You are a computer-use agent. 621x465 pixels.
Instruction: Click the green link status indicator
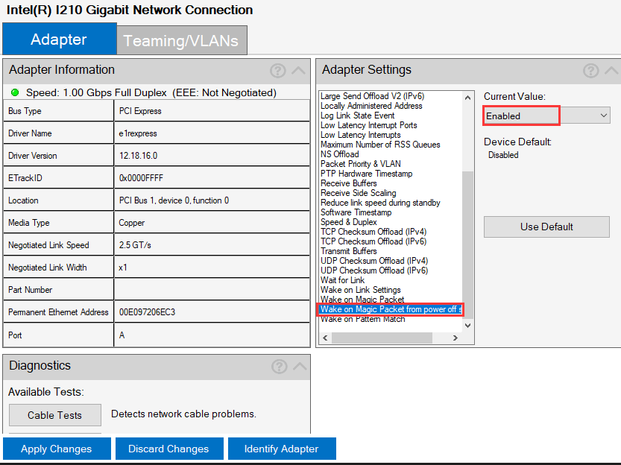pyautogui.click(x=15, y=92)
